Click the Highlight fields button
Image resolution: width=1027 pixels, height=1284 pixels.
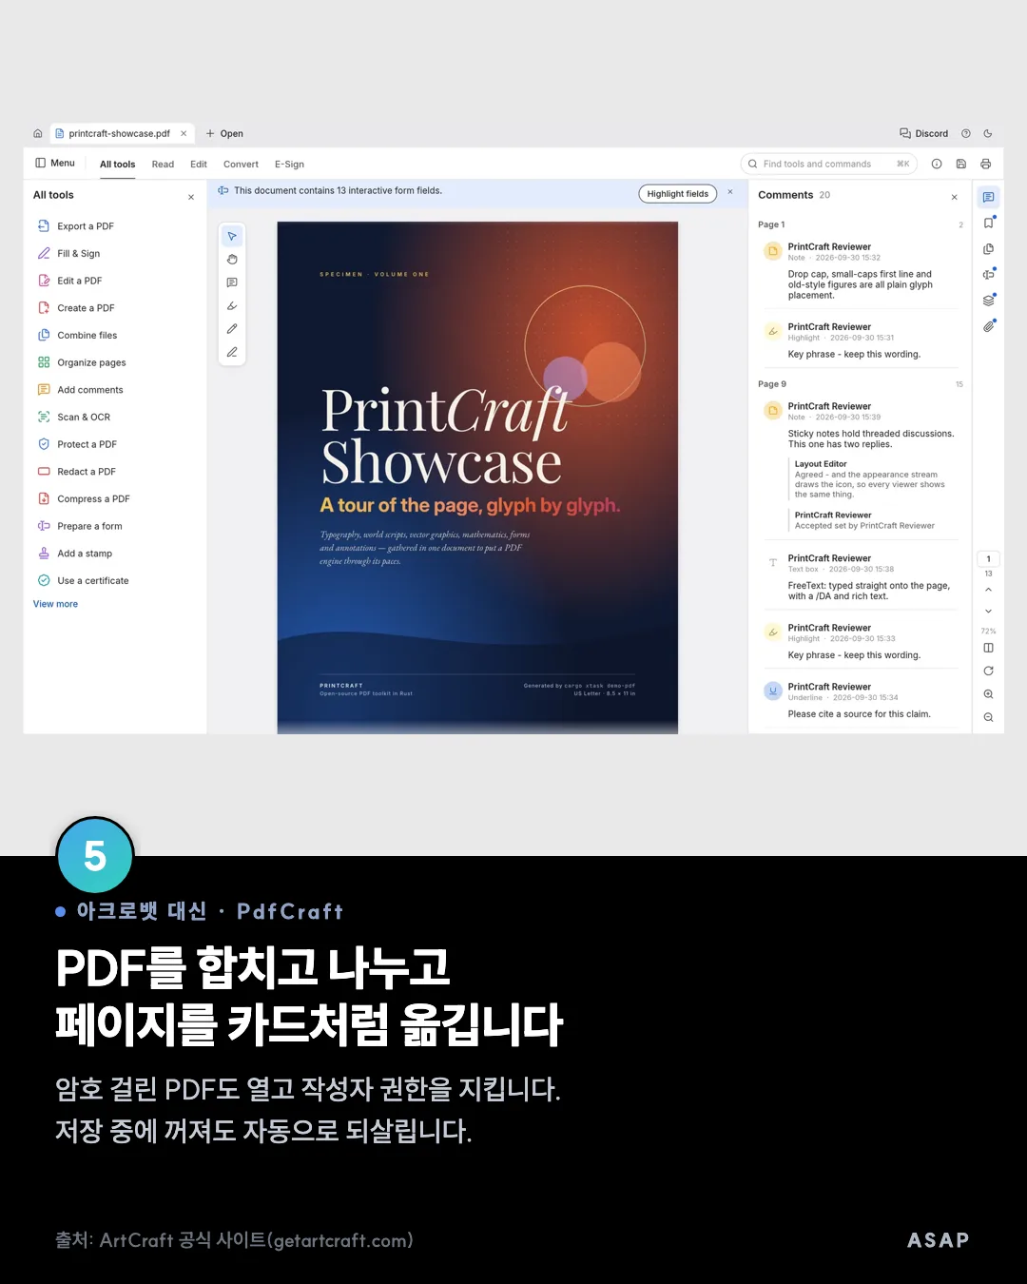[677, 194]
